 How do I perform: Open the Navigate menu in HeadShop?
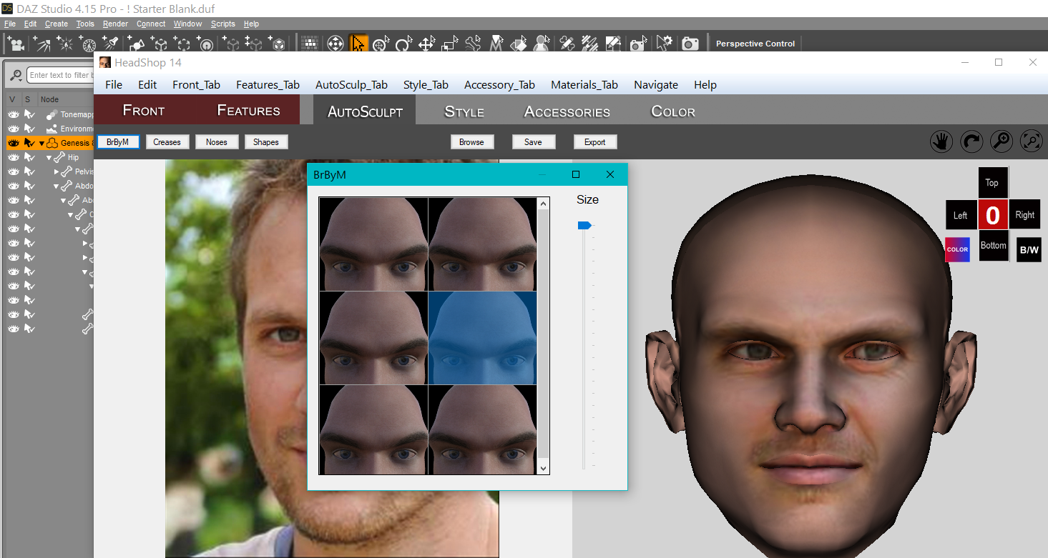(656, 84)
